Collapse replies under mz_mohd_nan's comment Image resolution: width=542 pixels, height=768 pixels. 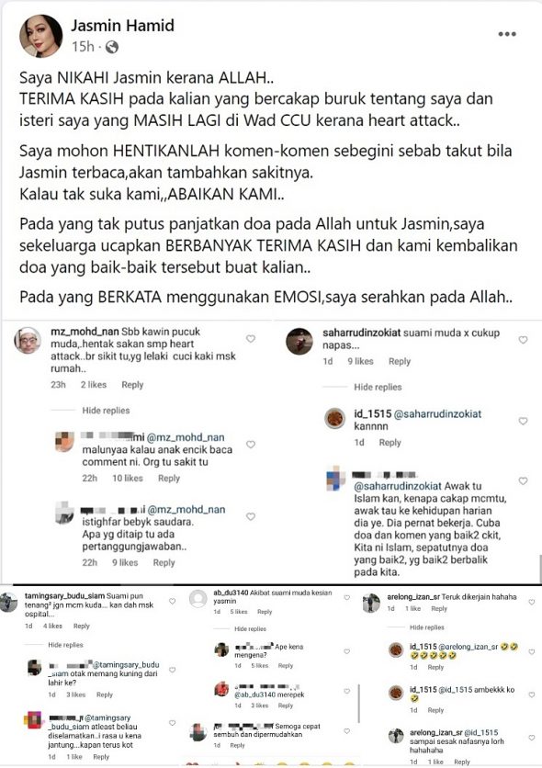pos(106,411)
